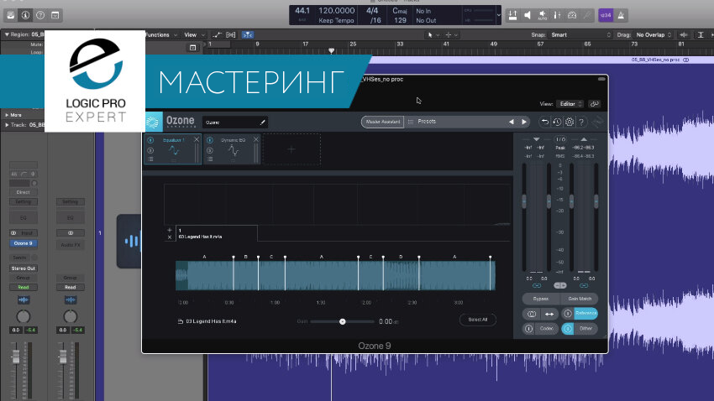714x401 pixels.
Task: Remove the Equalizer 1 module
Action: click(x=197, y=139)
